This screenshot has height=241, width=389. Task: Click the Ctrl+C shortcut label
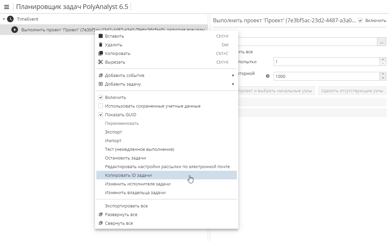[222, 53]
